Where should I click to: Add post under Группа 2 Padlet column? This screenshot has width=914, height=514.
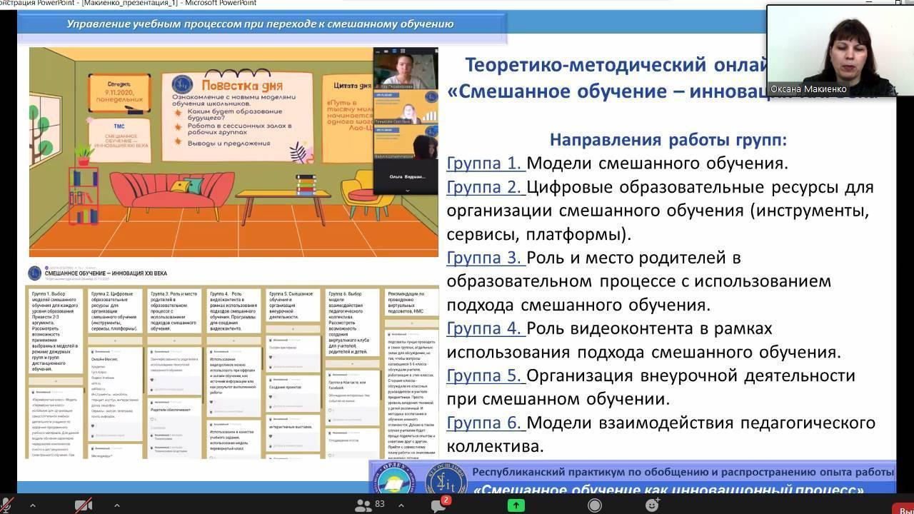tap(115, 341)
